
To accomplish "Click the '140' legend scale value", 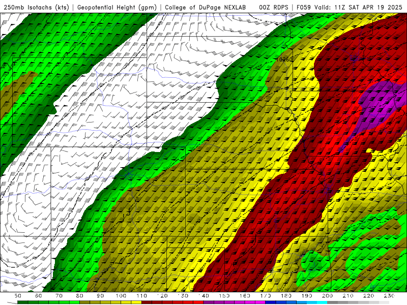I will (x=203, y=296).
